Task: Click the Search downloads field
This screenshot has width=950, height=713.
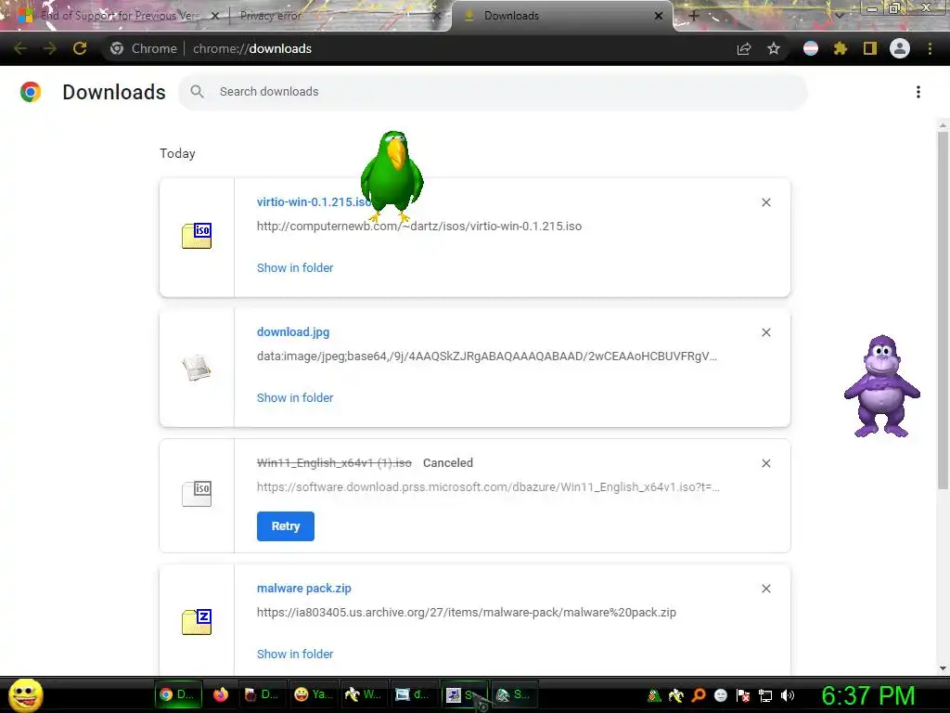Action: pos(493,92)
